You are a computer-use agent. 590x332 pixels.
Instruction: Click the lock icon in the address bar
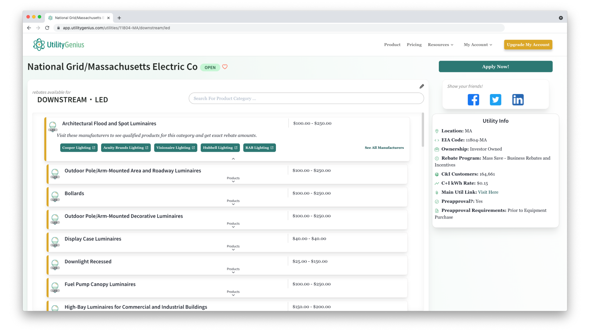click(58, 28)
